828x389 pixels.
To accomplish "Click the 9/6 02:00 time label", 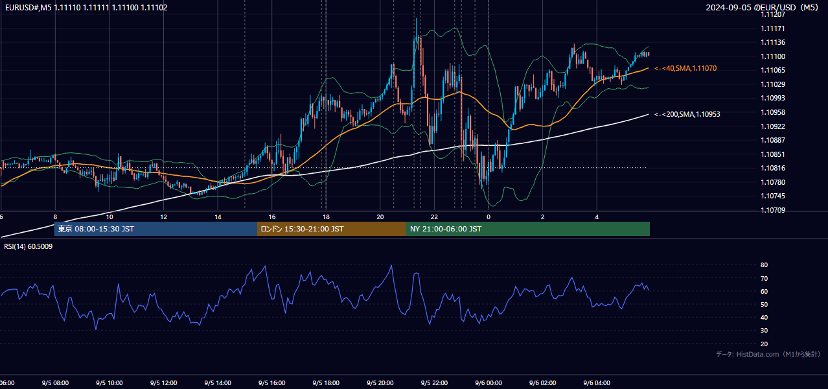I will click(x=543, y=383).
